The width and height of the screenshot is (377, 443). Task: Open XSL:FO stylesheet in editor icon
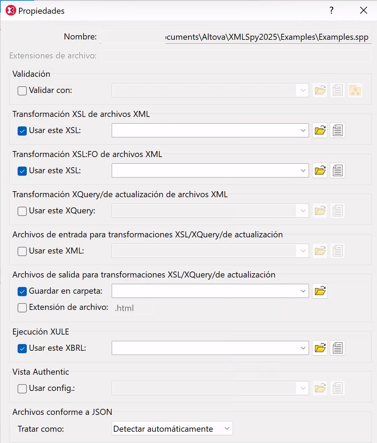point(338,171)
